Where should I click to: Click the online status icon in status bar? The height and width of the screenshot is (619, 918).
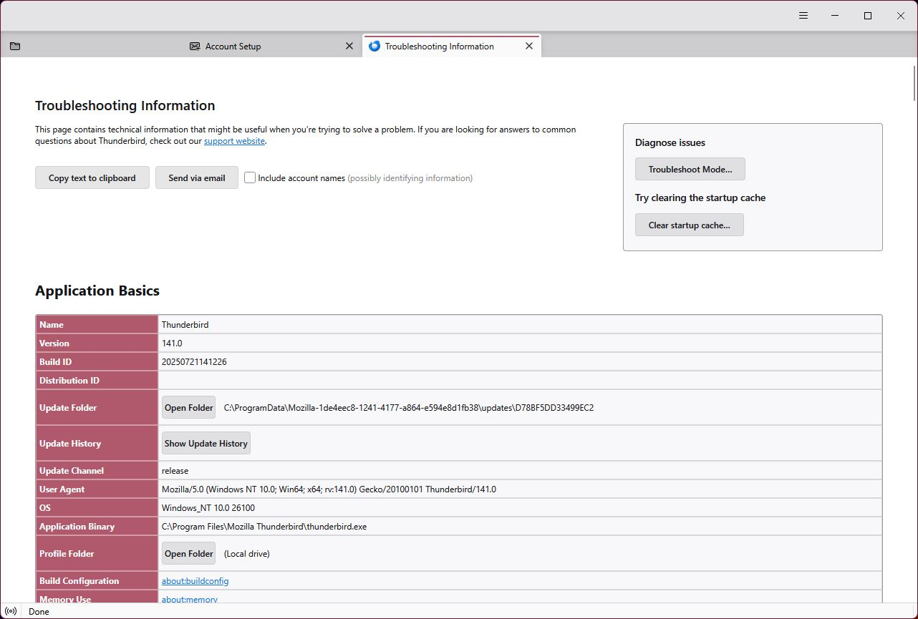click(x=11, y=612)
